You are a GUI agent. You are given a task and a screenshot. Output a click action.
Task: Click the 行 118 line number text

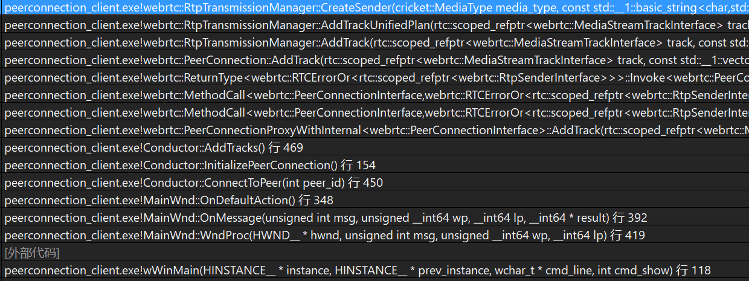(693, 270)
